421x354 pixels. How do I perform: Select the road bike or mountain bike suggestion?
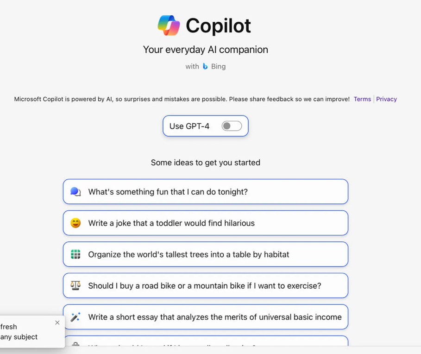click(206, 285)
